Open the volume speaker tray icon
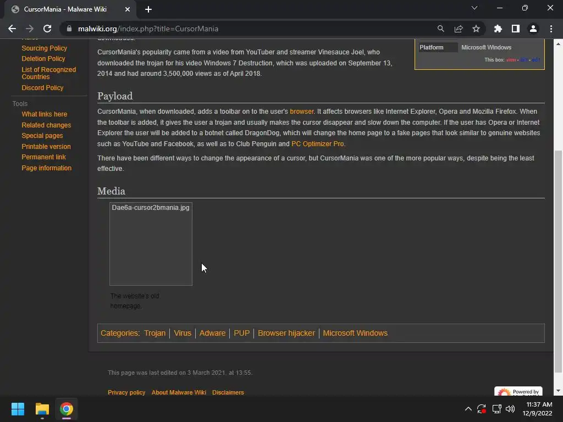563x422 pixels. [x=510, y=409]
